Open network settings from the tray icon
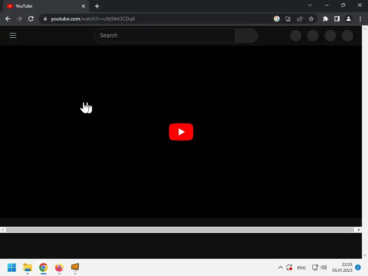 315,267
